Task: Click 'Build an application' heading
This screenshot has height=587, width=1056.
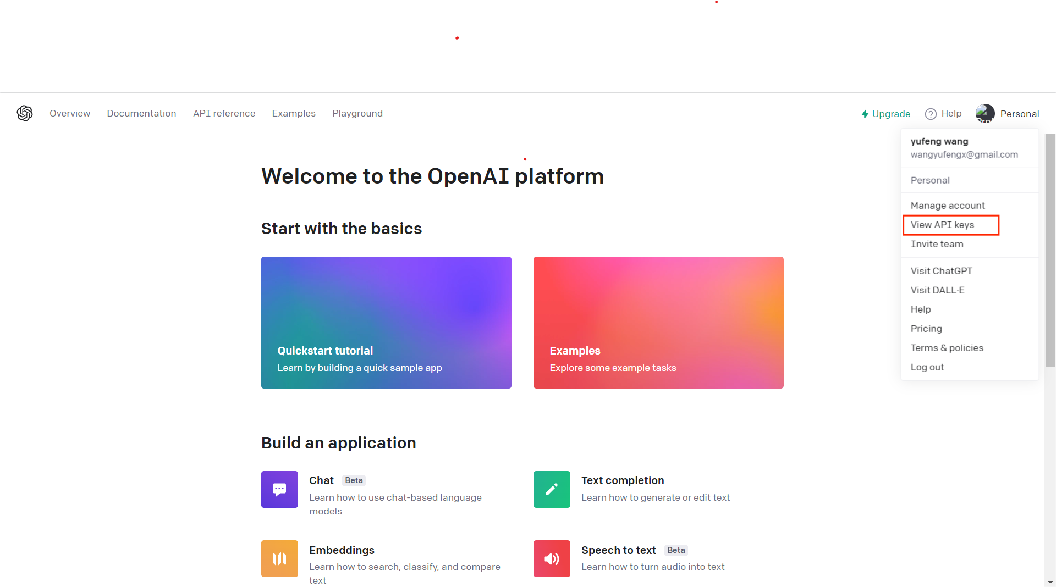Action: 339,443
